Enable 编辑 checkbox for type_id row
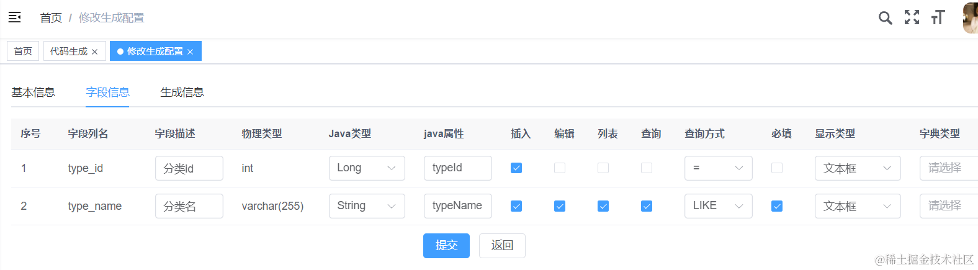Screen dimensions: 978x270 pos(560,168)
